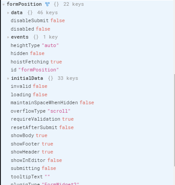This screenshot has width=175, height=185.
Task: Click the hoistFetching true value
Action: (x=56, y=62)
